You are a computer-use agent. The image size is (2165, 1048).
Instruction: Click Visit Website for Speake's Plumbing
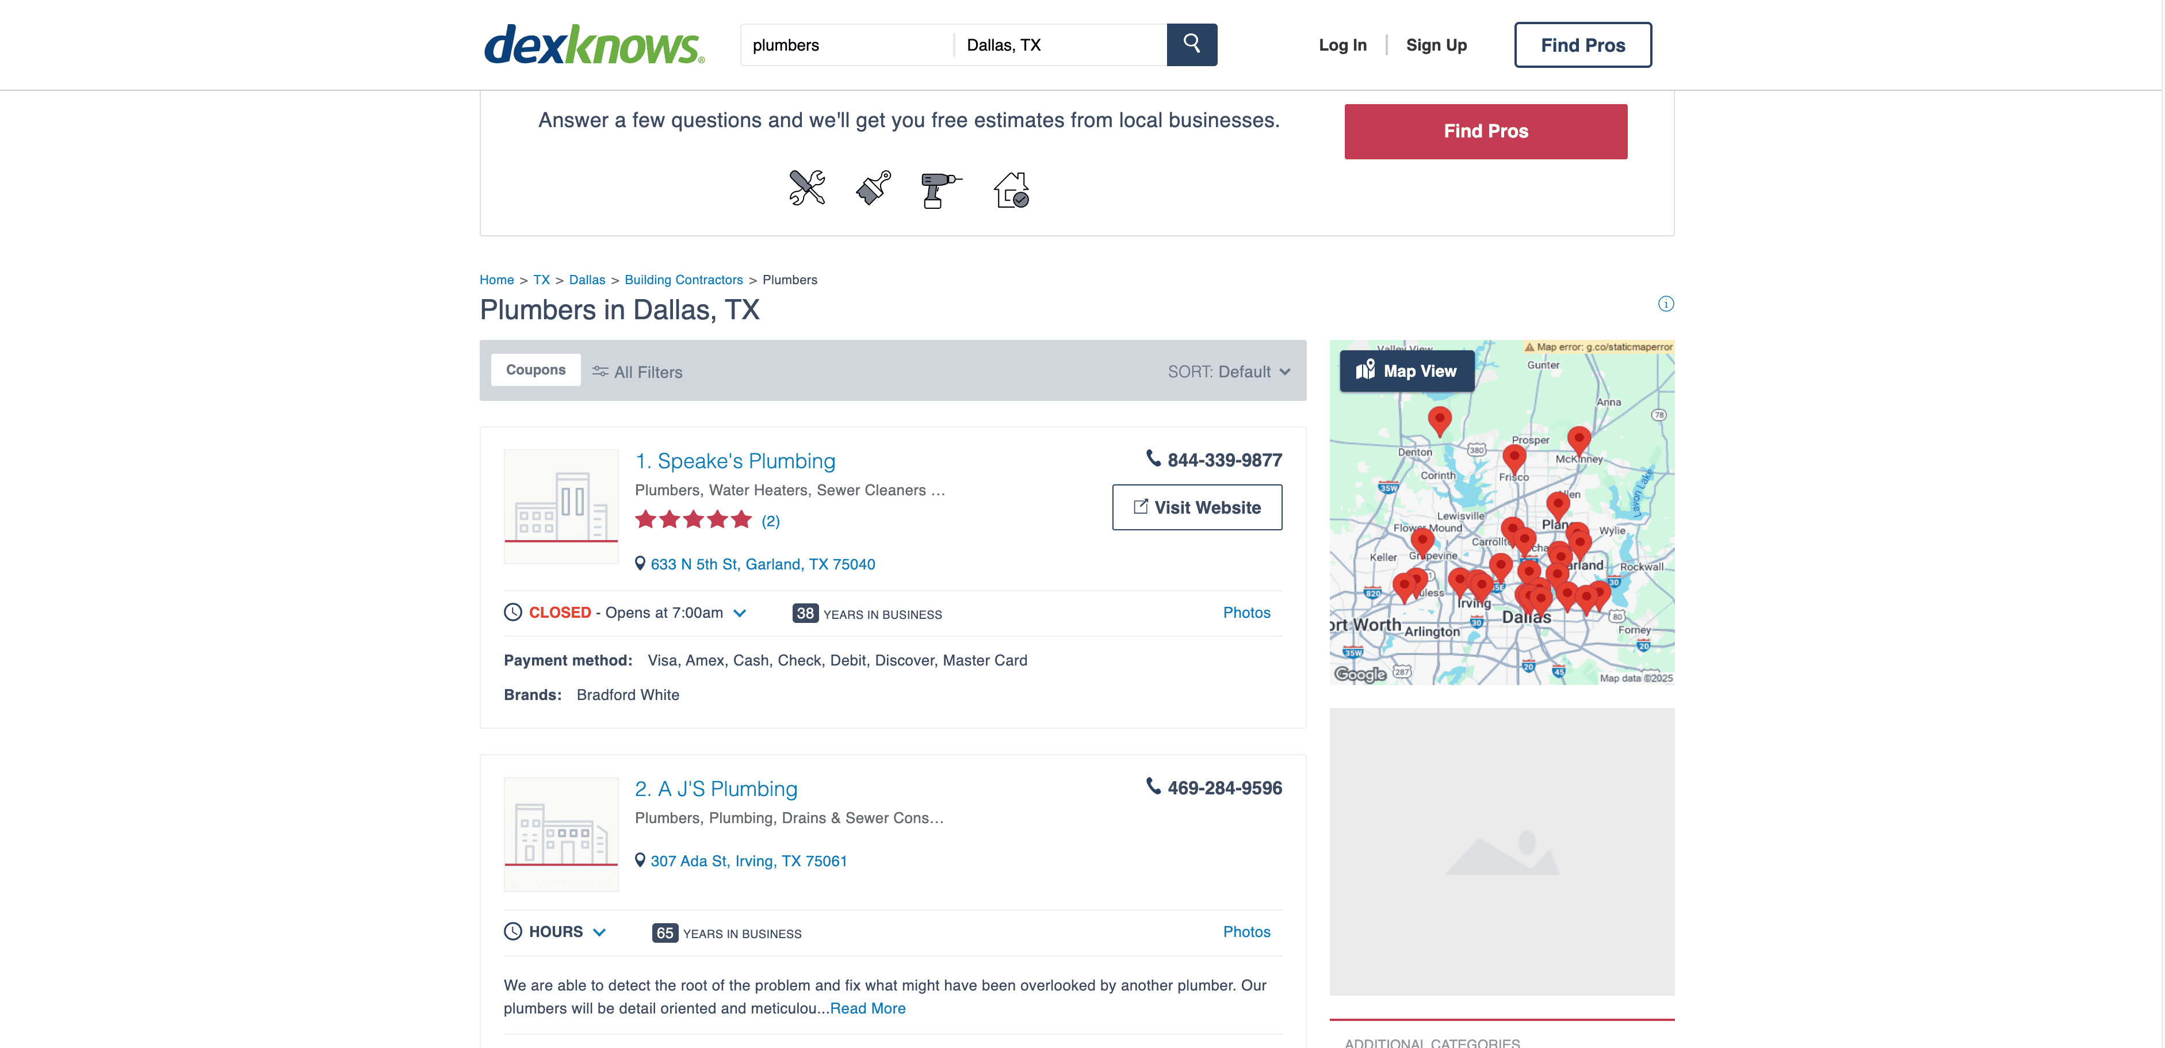click(1197, 508)
